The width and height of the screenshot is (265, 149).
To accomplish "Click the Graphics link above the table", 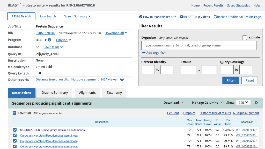I will [189, 113].
